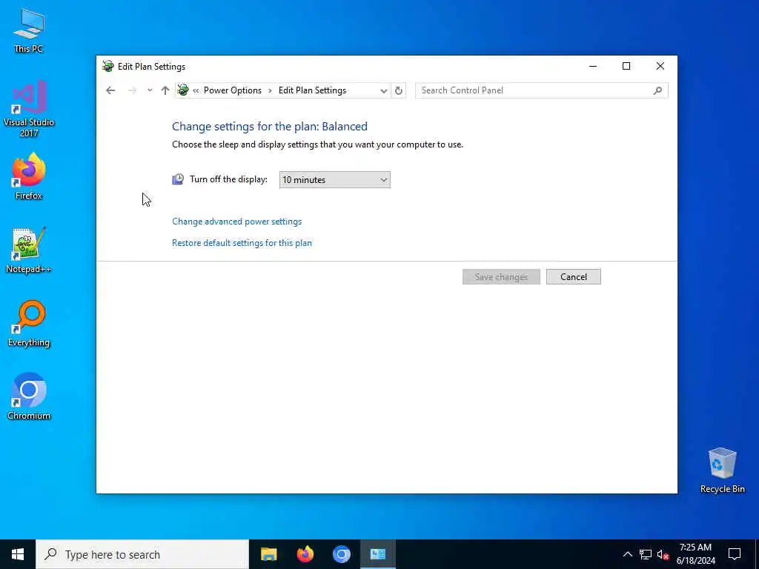Screen dimensions: 759x569
Task: Close the Edit Plan Settings window
Action: point(660,66)
